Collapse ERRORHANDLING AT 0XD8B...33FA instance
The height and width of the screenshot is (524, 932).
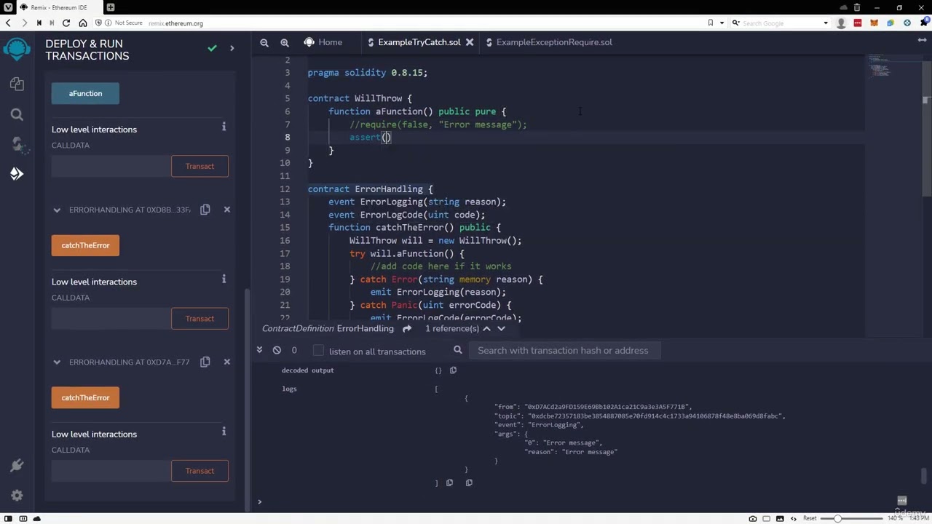57,210
